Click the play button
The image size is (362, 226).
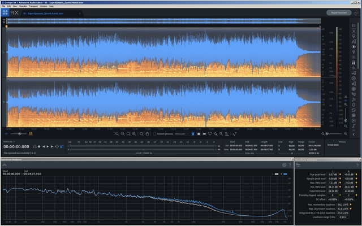pos(48,147)
